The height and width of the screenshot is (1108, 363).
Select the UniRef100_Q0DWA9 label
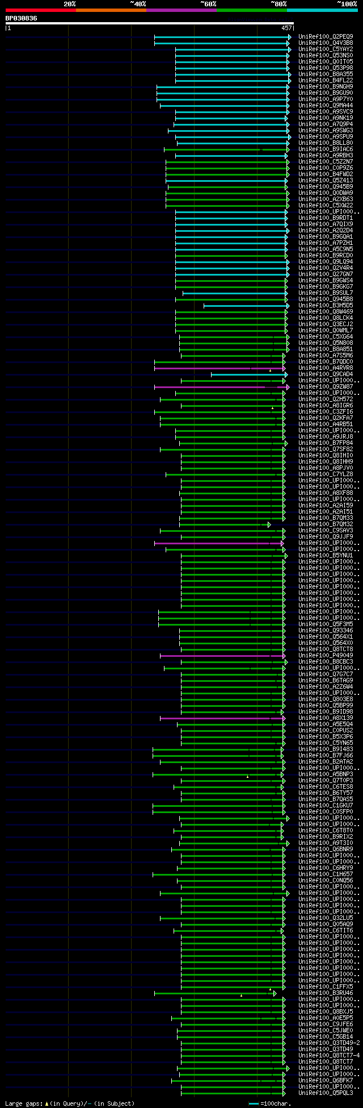click(326, 193)
